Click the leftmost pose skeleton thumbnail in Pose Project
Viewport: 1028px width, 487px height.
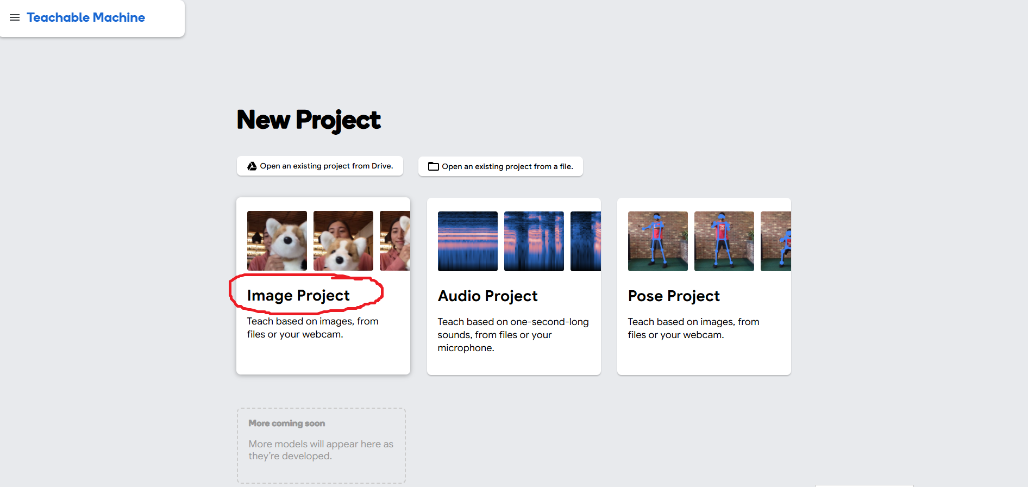(658, 241)
